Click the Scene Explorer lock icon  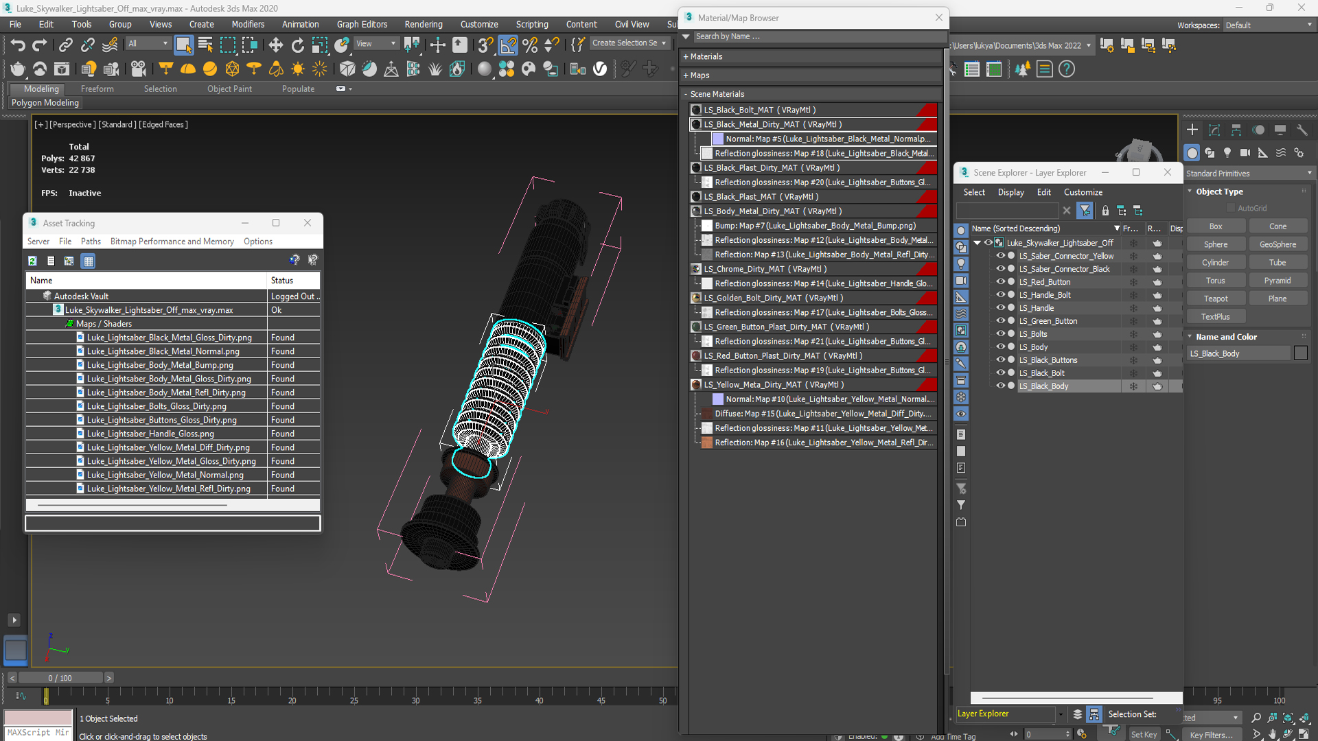(x=1105, y=211)
